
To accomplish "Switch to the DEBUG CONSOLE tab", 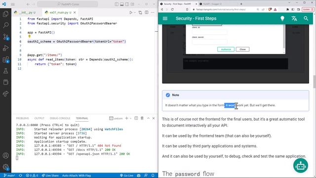I will pyautogui.click(x=60, y=118).
